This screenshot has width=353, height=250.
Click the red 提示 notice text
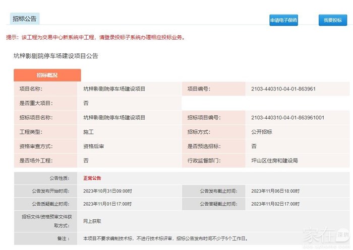coord(96,37)
